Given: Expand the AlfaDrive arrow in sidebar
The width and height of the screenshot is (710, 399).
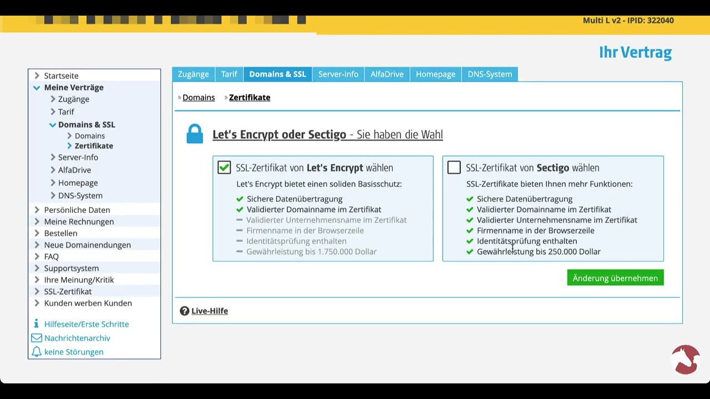Looking at the screenshot, I should pos(53,170).
